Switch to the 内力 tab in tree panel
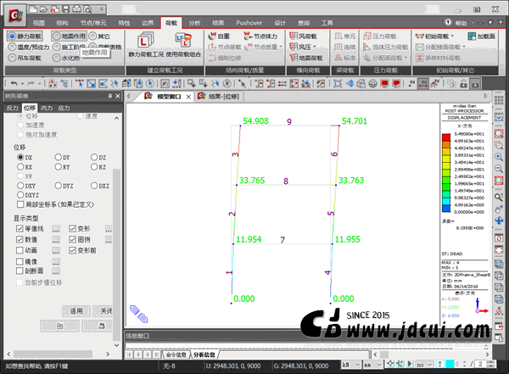 (47, 108)
